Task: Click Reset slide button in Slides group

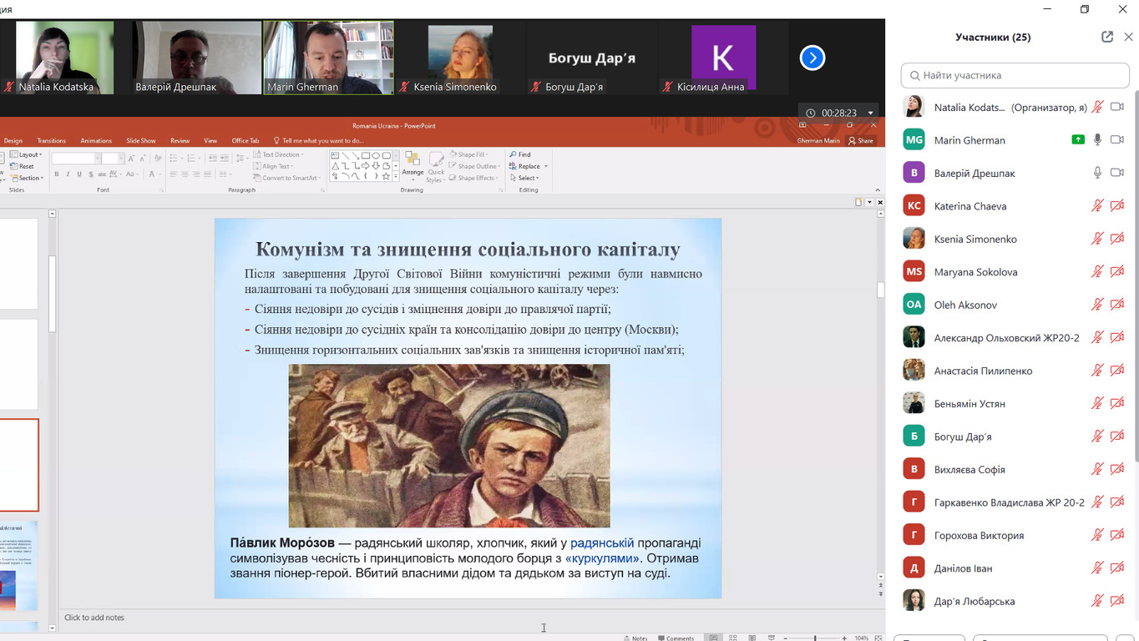Action: click(22, 166)
